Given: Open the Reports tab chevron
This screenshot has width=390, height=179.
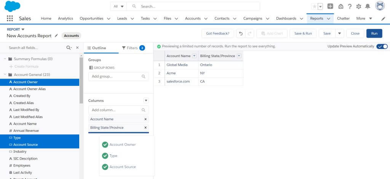Looking at the screenshot, I should click(x=328, y=19).
